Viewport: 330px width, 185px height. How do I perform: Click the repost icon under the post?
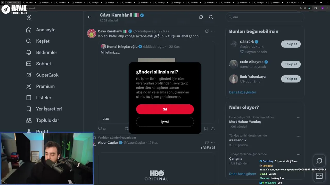[x=126, y=129]
